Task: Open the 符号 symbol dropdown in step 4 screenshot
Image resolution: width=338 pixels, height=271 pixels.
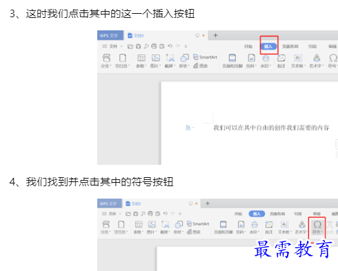Action: point(321,232)
